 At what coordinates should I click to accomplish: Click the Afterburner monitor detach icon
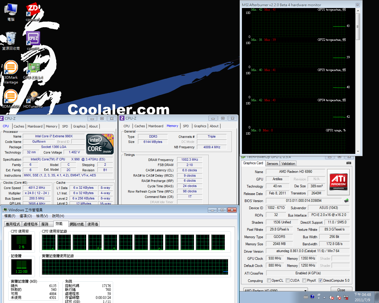pos(357,5)
